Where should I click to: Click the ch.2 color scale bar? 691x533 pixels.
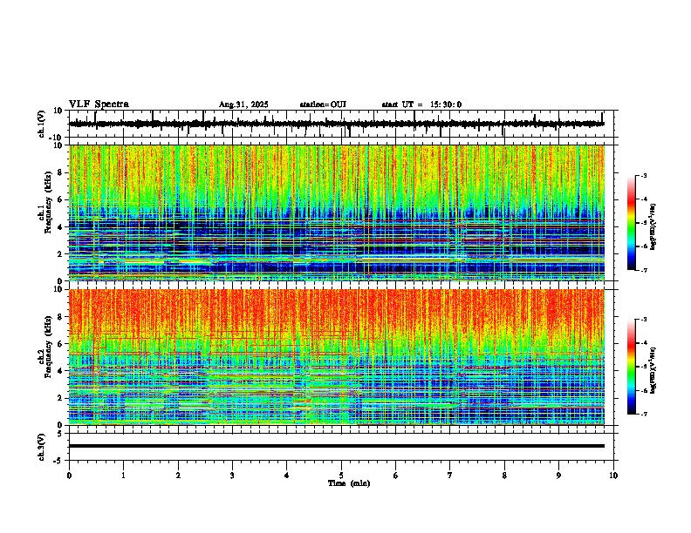(x=631, y=367)
